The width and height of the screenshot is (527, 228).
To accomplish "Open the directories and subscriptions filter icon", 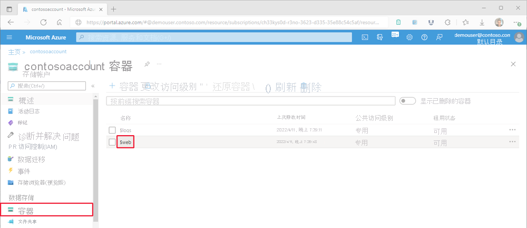I will (380, 37).
